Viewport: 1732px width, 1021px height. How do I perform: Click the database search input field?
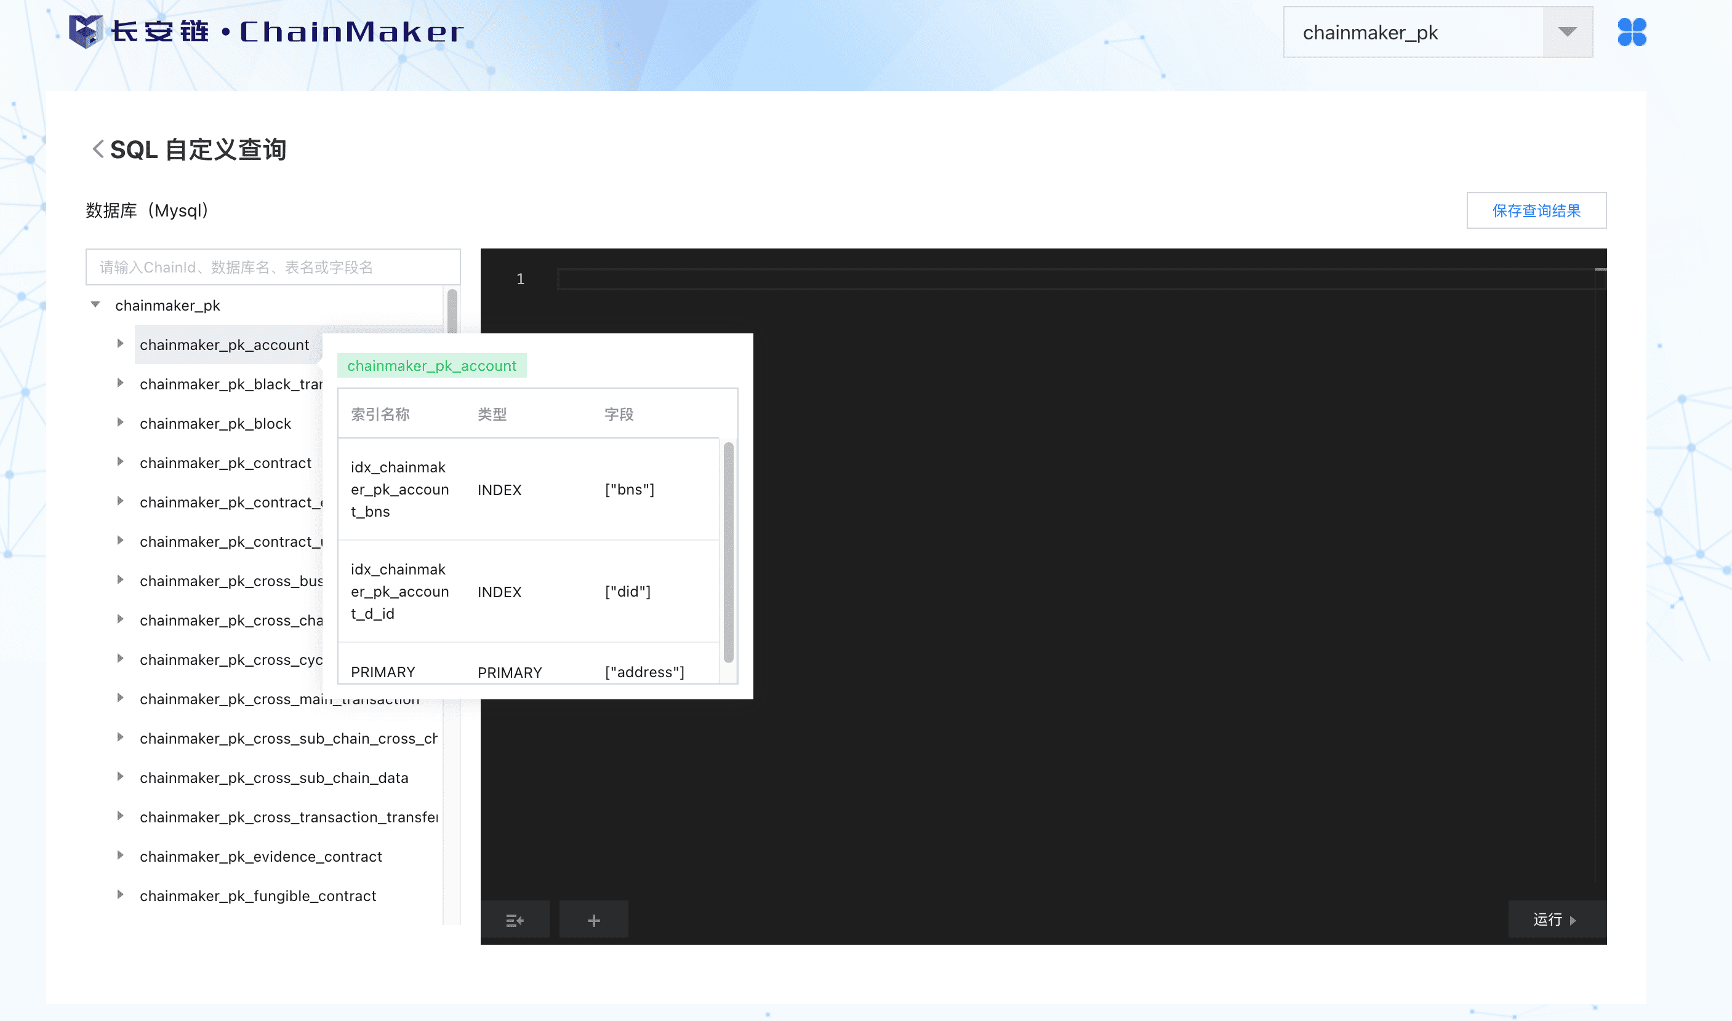(273, 267)
